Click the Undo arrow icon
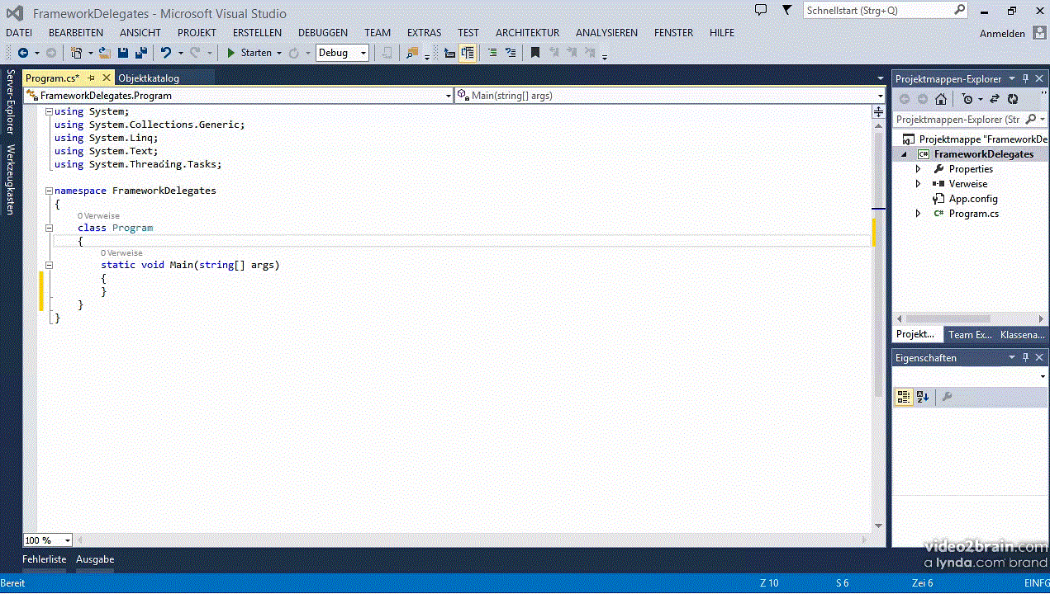This screenshot has height=594, width=1050. click(166, 53)
